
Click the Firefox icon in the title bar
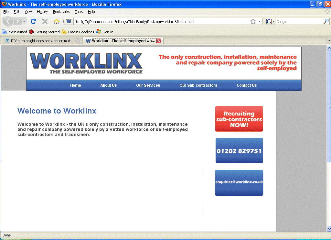pos(4,4)
